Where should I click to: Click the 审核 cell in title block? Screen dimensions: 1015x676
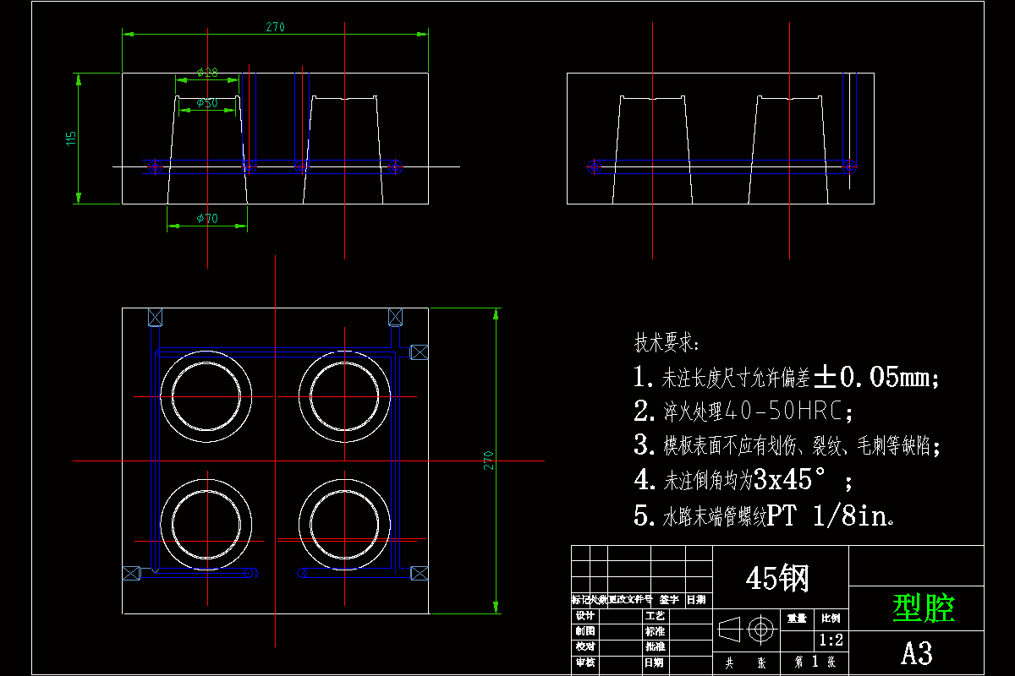coord(585,662)
